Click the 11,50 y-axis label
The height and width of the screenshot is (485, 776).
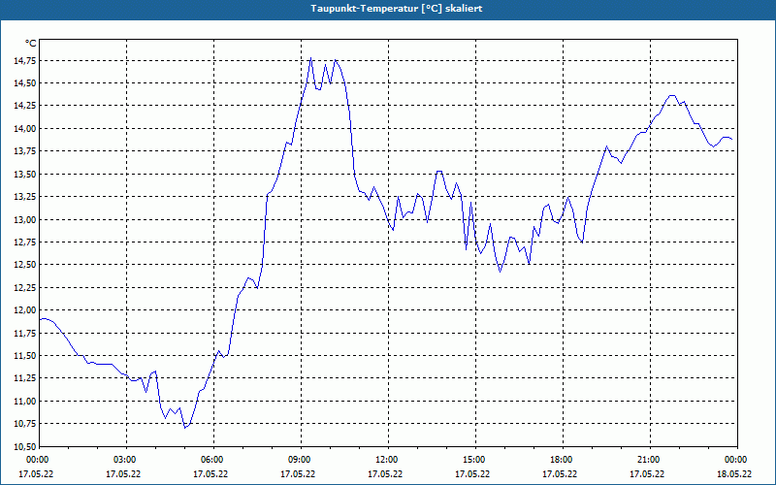tap(24, 356)
